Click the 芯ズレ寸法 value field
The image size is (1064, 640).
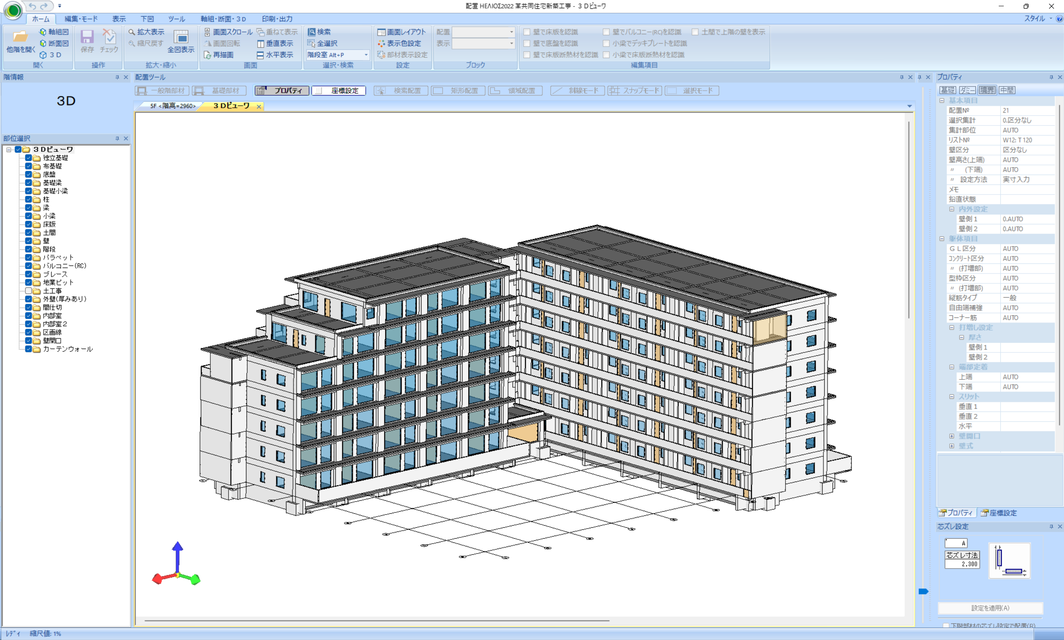click(962, 564)
